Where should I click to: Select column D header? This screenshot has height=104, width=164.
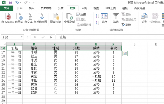[76, 44]
